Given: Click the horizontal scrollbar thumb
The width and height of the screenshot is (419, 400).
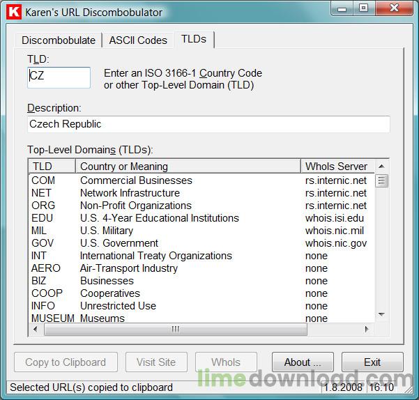Looking at the screenshot, I should (x=176, y=329).
